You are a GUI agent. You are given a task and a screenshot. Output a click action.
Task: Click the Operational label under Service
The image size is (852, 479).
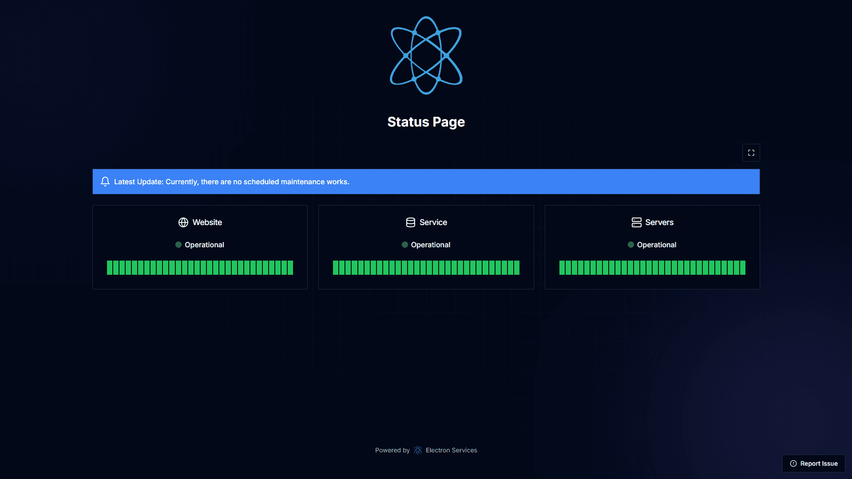(x=431, y=245)
